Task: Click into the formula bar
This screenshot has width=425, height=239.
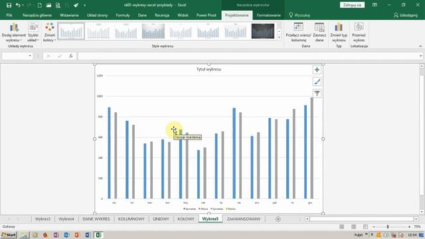Action: (x=248, y=56)
